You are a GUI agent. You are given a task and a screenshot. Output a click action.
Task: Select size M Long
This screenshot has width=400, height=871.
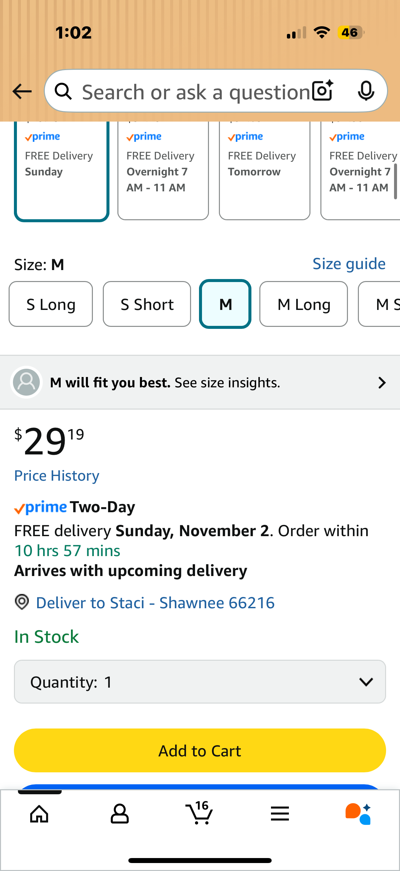pyautogui.click(x=303, y=304)
